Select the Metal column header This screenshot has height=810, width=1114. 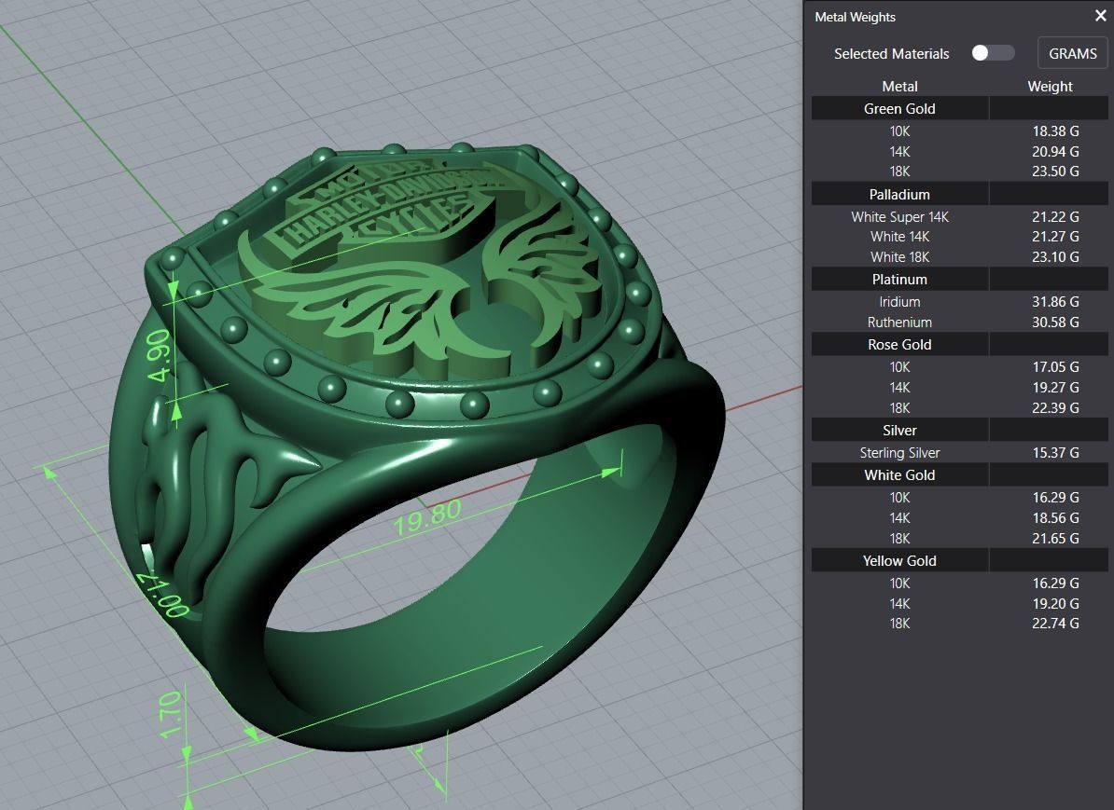899,86
